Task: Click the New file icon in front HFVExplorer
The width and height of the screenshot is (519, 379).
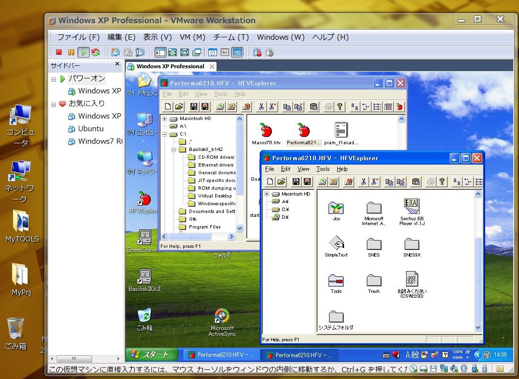Action: pos(270,181)
